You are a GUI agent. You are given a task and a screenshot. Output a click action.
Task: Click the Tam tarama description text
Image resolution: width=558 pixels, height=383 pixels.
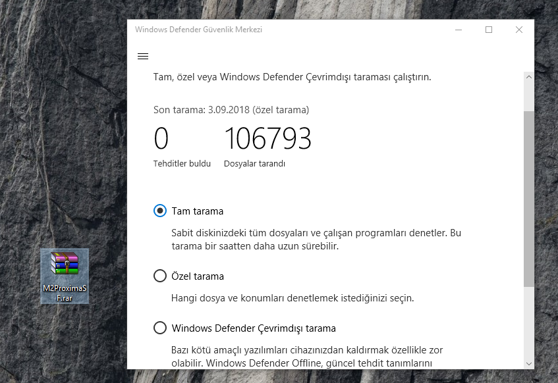[316, 240]
